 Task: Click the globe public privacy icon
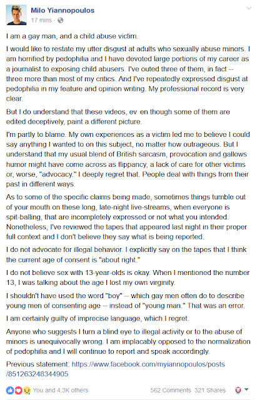(x=60, y=20)
